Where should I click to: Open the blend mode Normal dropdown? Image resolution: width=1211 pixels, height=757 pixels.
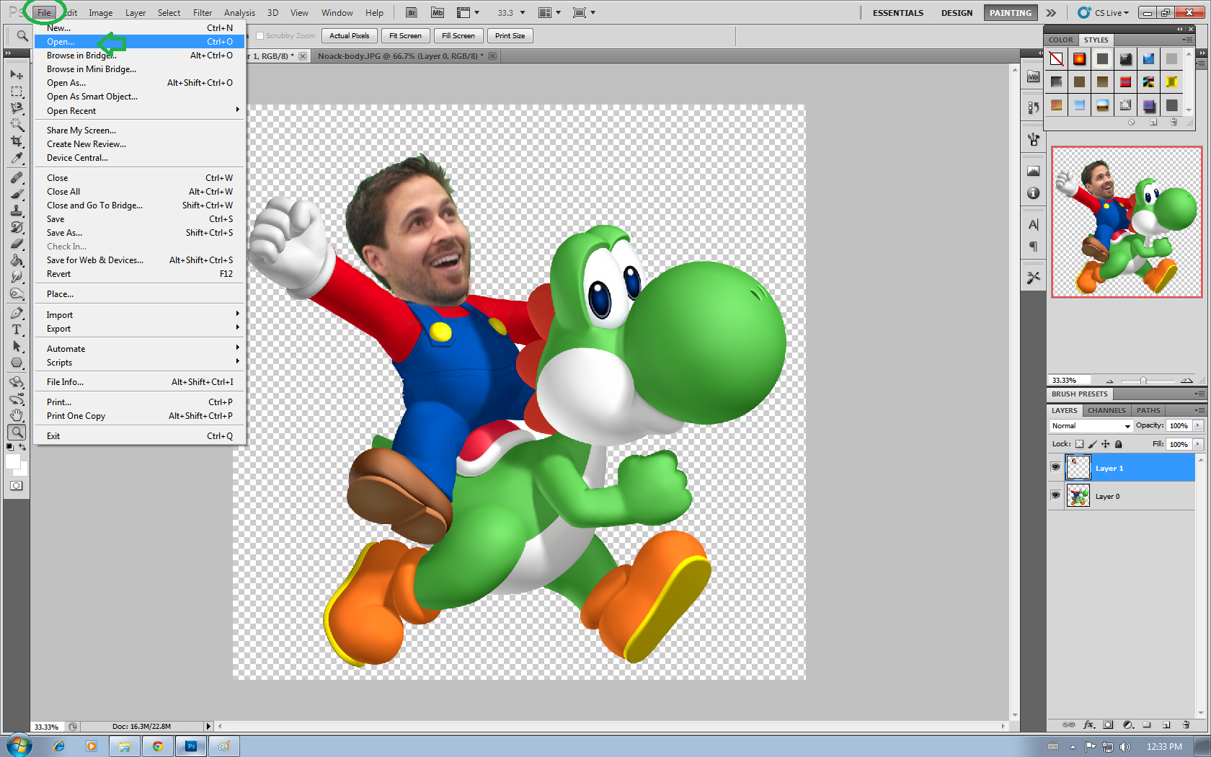[1091, 426]
